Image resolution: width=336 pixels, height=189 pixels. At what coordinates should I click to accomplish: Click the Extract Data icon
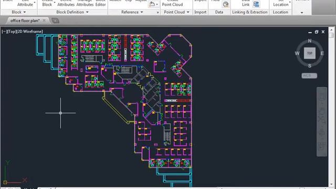tap(256, 4)
